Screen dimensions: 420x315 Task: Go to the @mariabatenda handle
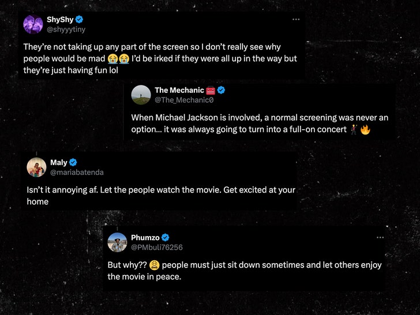[x=77, y=172]
